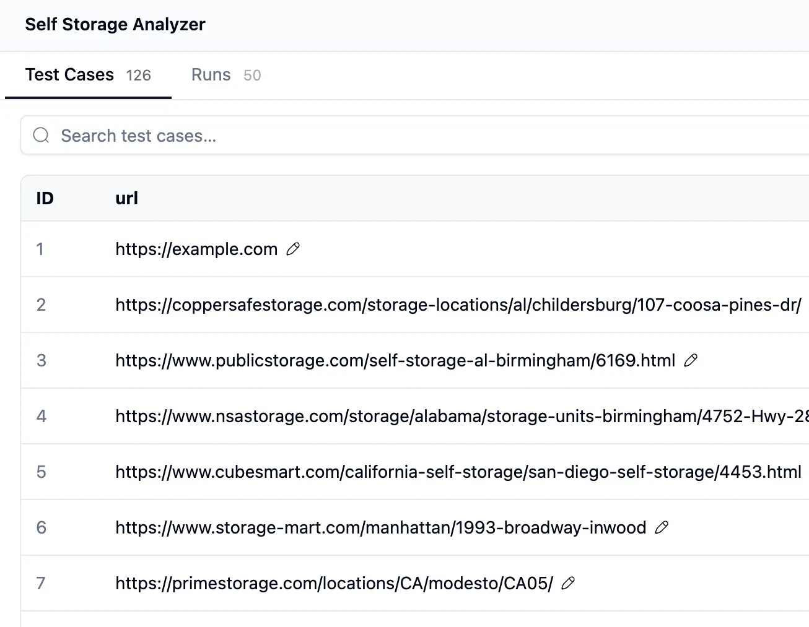Click row ID 7 cell
Viewport: 809px width, 627px height.
click(x=41, y=583)
